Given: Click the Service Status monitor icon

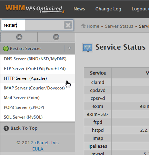Looking at the screenshot, I should coord(88,48).
